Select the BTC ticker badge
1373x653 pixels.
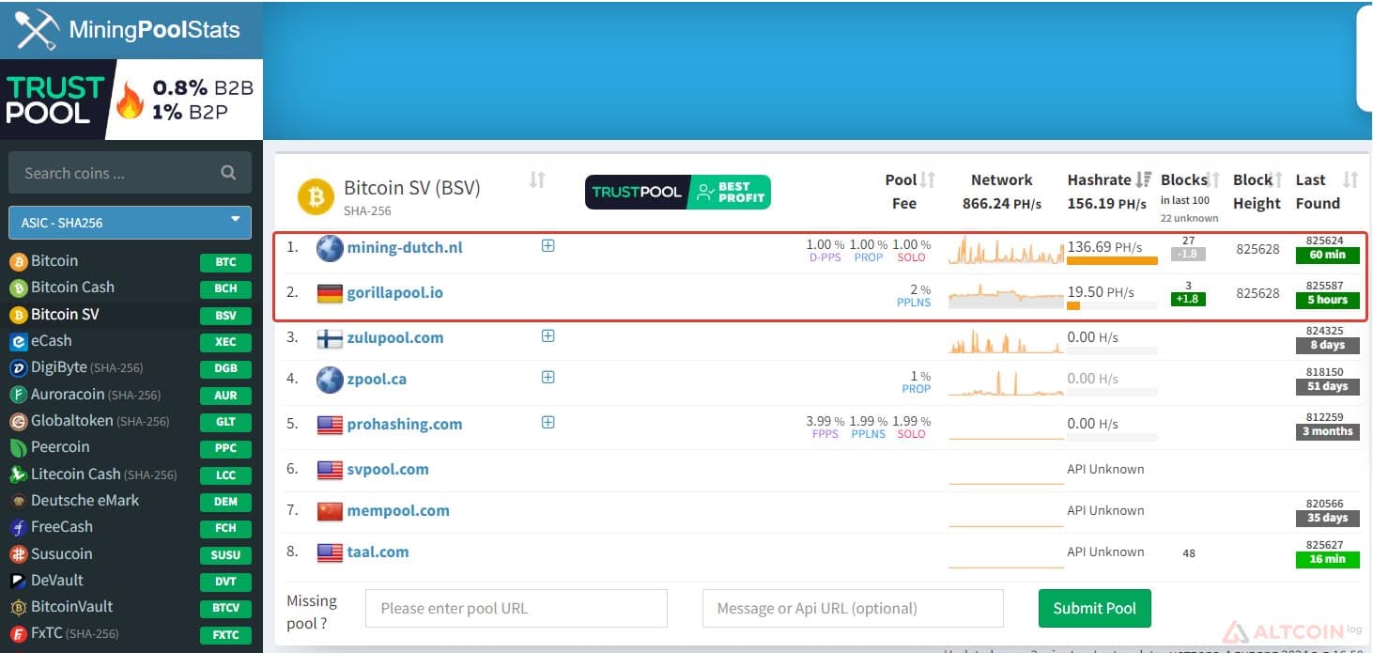(225, 262)
